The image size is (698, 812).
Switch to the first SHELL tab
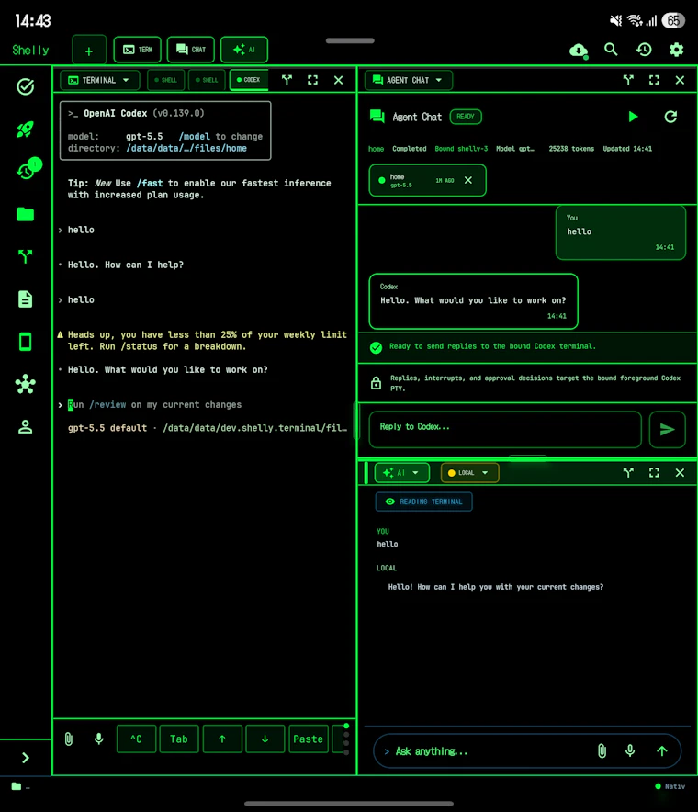click(165, 80)
